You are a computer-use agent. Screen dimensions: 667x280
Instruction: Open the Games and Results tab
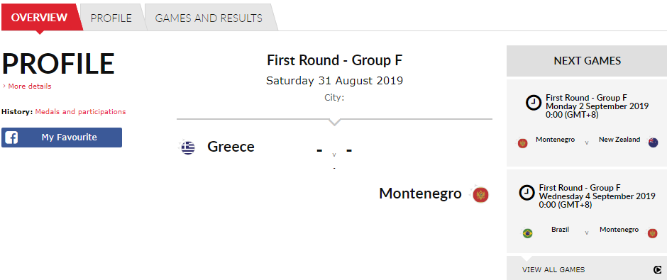click(x=209, y=18)
